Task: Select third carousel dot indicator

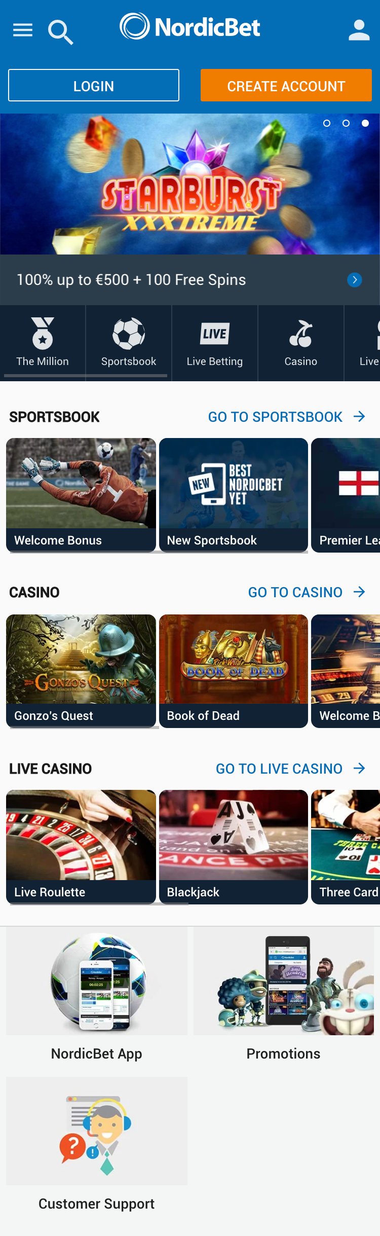Action: tap(365, 123)
